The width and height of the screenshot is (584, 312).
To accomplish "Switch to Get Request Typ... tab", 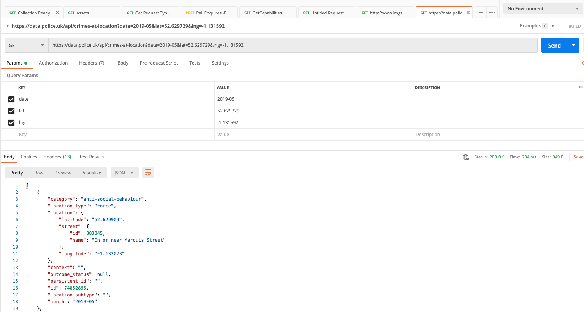I will pyautogui.click(x=150, y=13).
